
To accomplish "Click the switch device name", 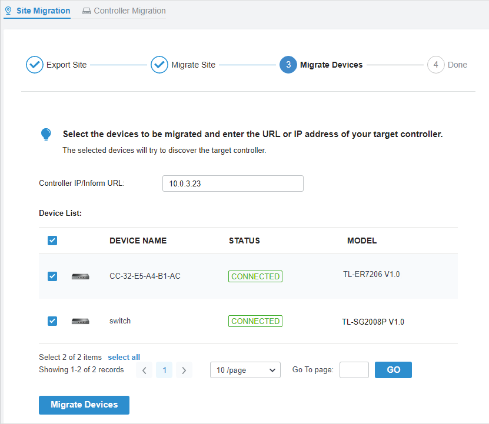I will 120,321.
